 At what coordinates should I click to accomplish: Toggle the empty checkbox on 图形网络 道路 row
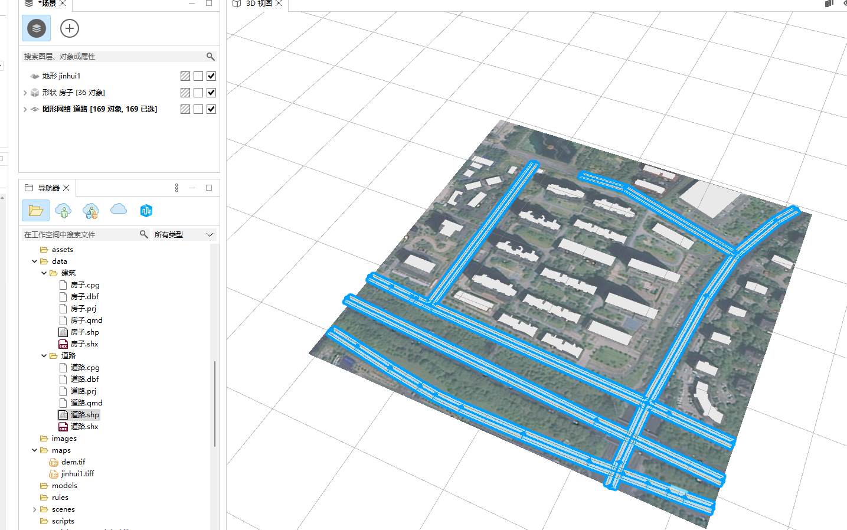(x=198, y=109)
